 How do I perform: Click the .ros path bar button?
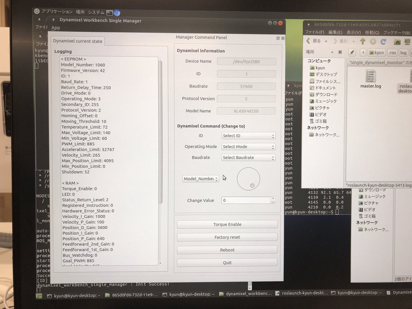coord(392,53)
